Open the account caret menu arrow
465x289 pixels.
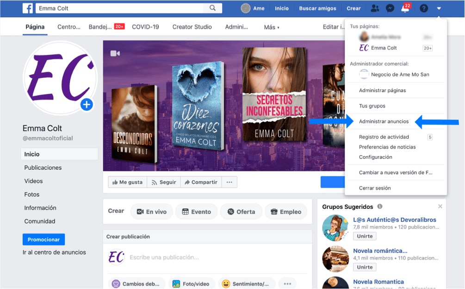coord(438,8)
